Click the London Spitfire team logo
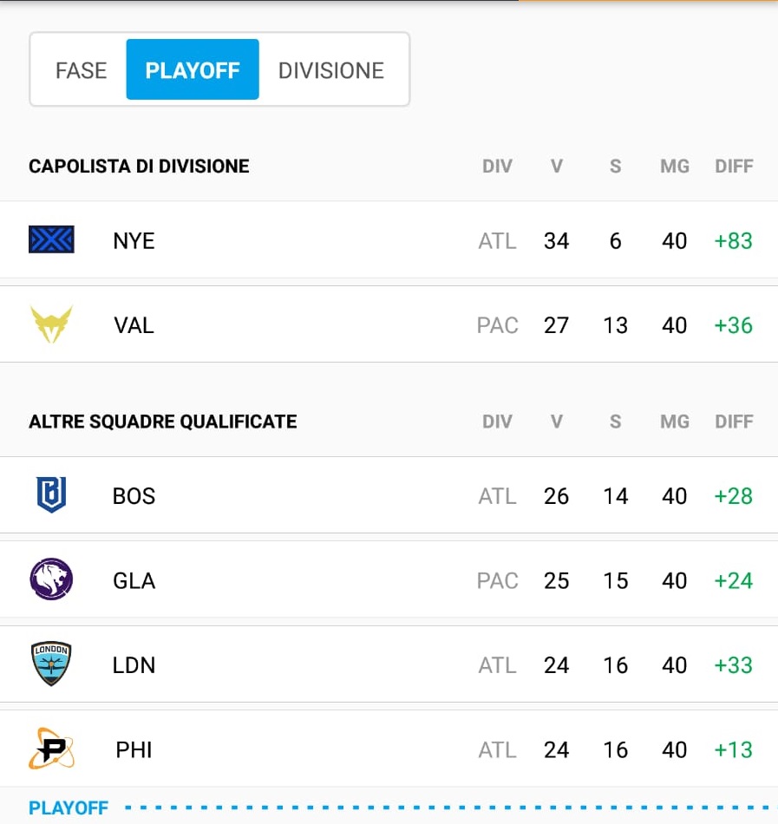Viewport: 778px width, 824px height. click(51, 664)
